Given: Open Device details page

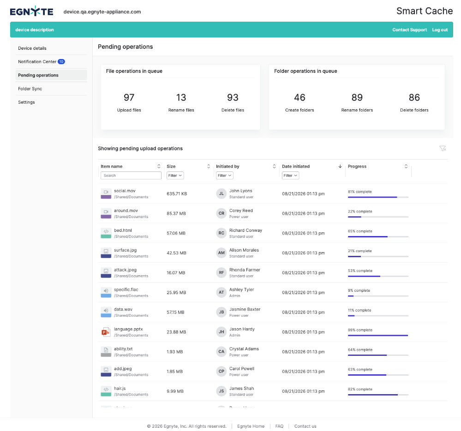Looking at the screenshot, I should (x=51, y=48).
